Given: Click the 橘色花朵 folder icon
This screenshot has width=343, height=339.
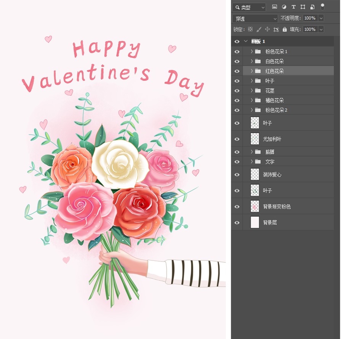Looking at the screenshot, I should click(258, 100).
